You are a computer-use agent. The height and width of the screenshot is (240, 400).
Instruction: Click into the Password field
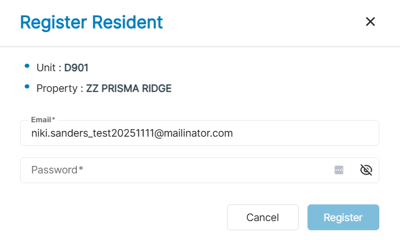coord(172,170)
